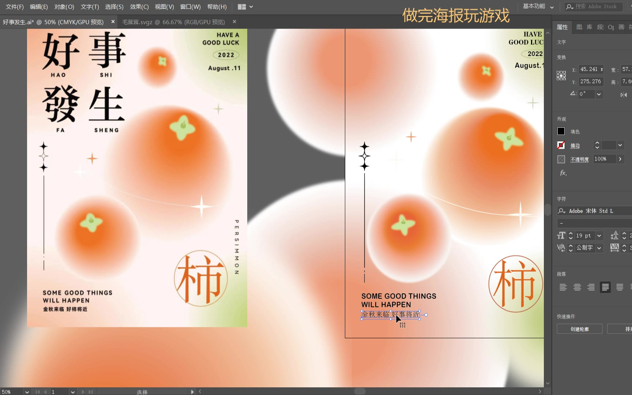Click the flip horizontal icon
Image resolution: width=632 pixels, height=395 pixels.
click(624, 95)
